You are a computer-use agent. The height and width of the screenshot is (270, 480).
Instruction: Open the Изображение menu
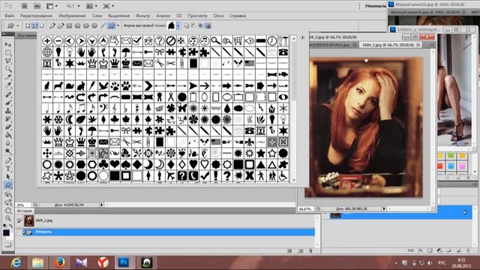[72, 16]
